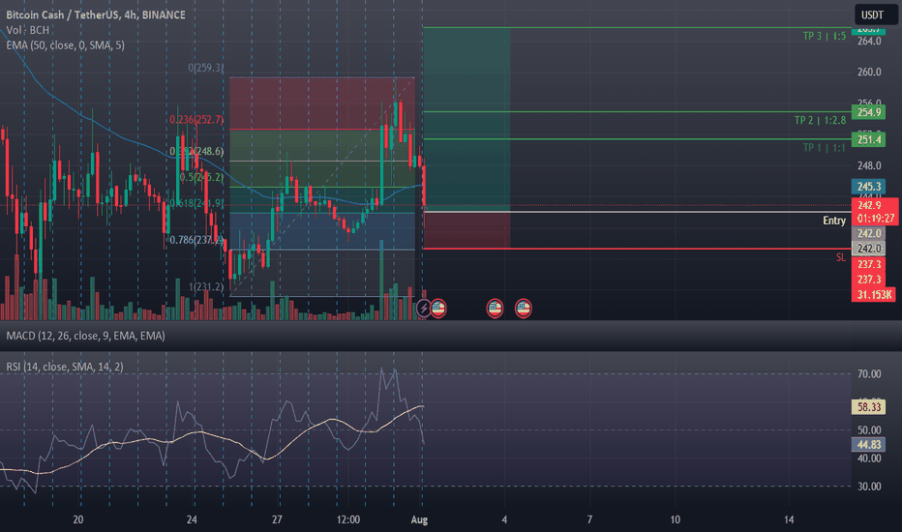Click date 7 on time axis
This screenshot has height=532, width=902.
coord(589,520)
